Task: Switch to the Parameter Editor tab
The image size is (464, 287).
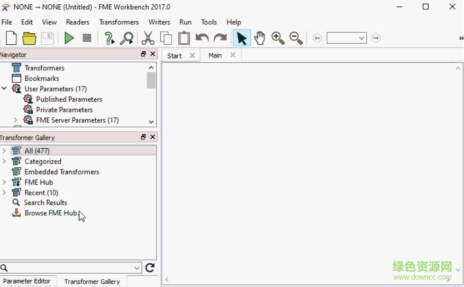Action: 26,281
